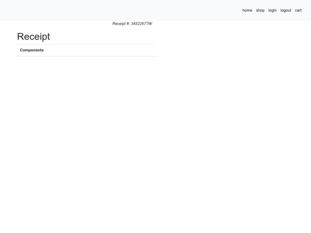311x233 pixels.
Task: Open the shop navigation link
Action: pyautogui.click(x=260, y=10)
